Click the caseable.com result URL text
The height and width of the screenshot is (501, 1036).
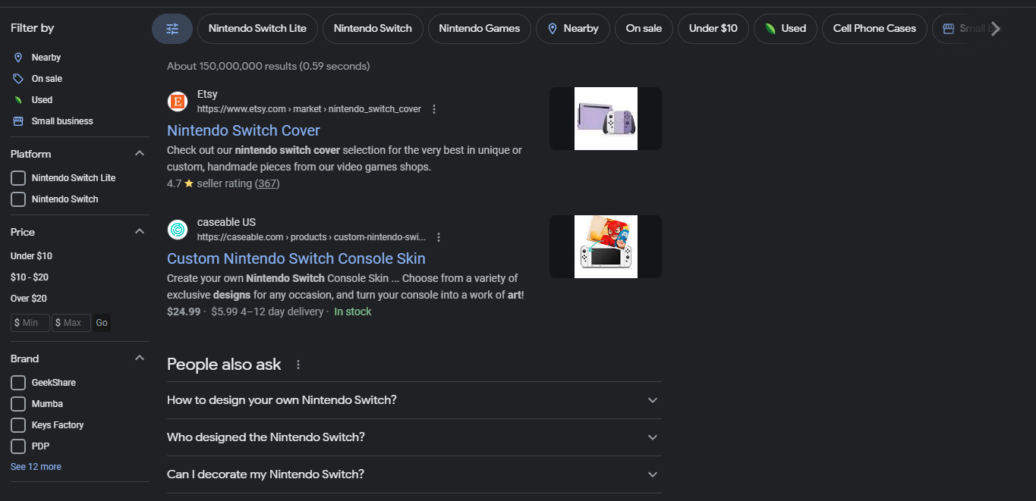coord(311,237)
